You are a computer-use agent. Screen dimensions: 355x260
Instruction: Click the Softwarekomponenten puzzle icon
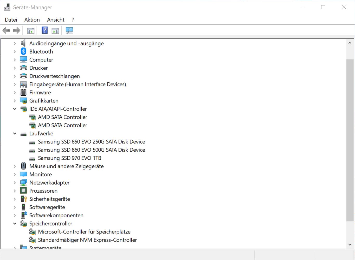(24, 215)
